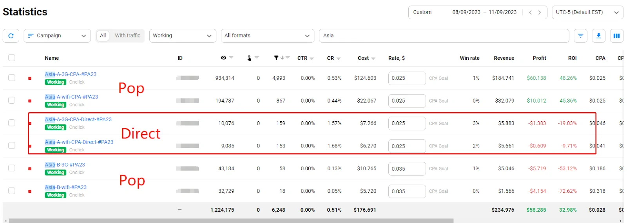627x223 pixels.
Task: Expand the Campaign grouping dropdown
Action: 57,36
